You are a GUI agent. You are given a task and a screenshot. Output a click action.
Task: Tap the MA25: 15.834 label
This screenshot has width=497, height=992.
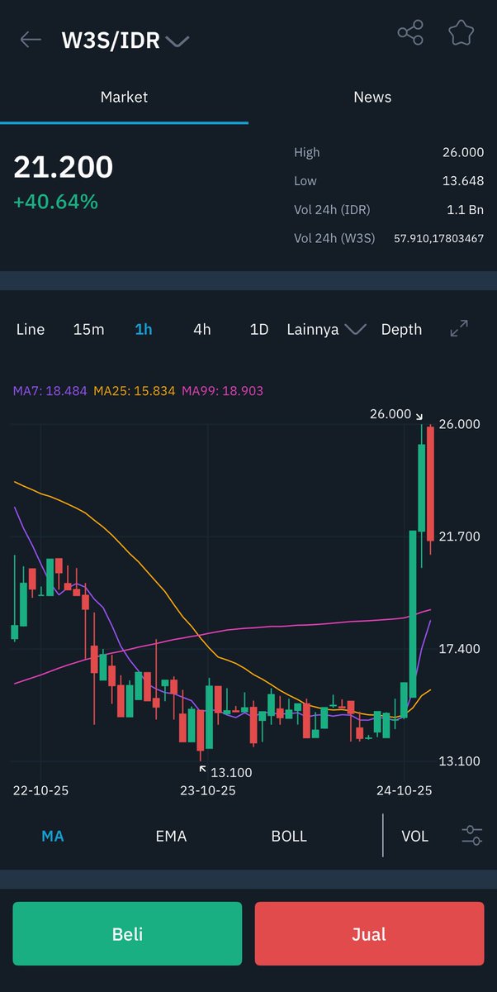[135, 390]
